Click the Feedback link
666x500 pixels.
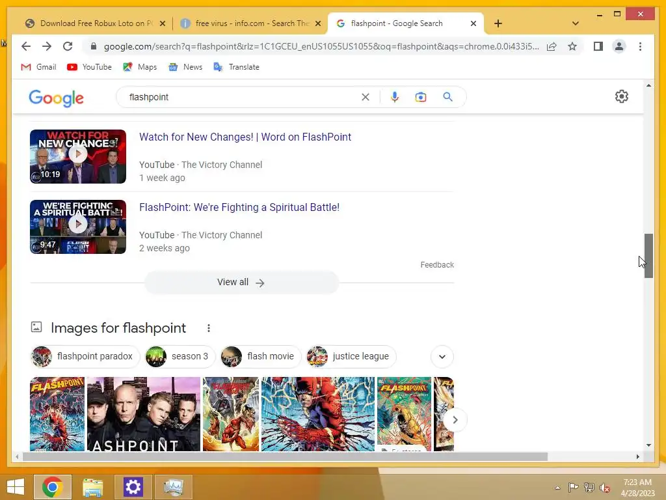coord(437,265)
